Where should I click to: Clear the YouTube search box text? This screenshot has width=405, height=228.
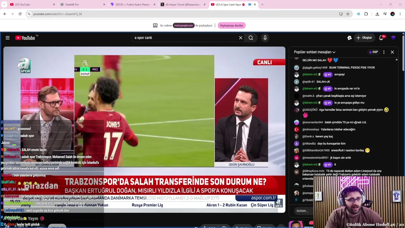[x=240, y=38]
